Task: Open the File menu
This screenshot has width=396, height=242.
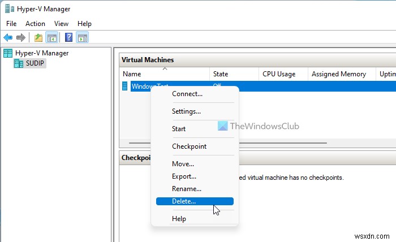Action: [11, 24]
